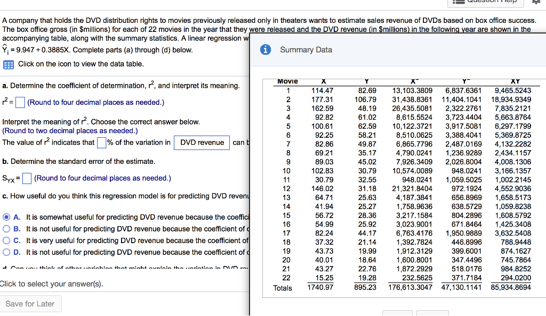Open the data table icon
Screen dimensions: 546x316
(x=9, y=64)
